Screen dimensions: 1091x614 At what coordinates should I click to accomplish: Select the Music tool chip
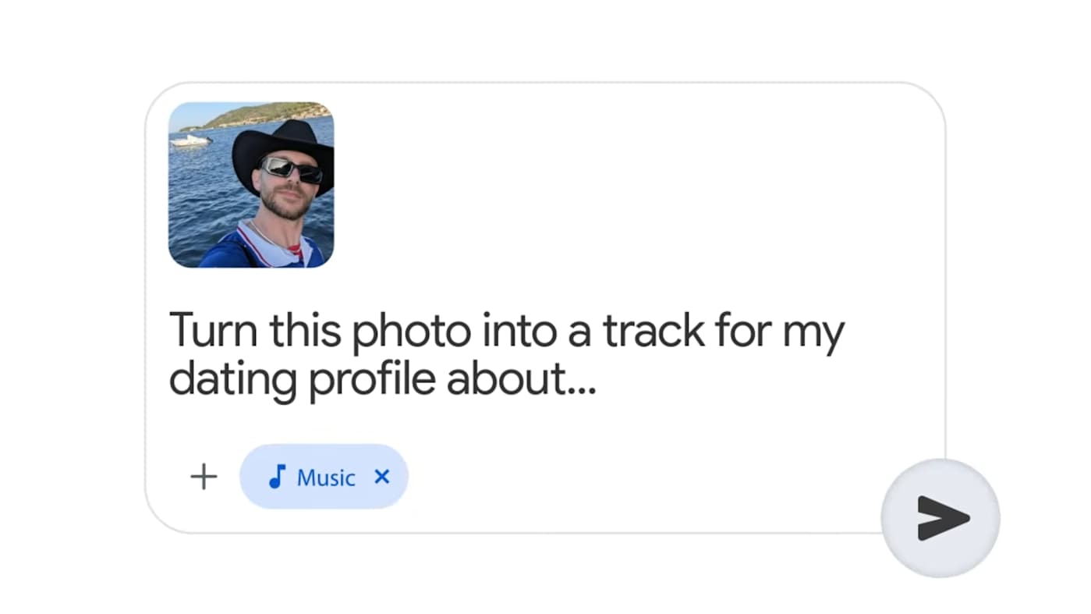324,477
